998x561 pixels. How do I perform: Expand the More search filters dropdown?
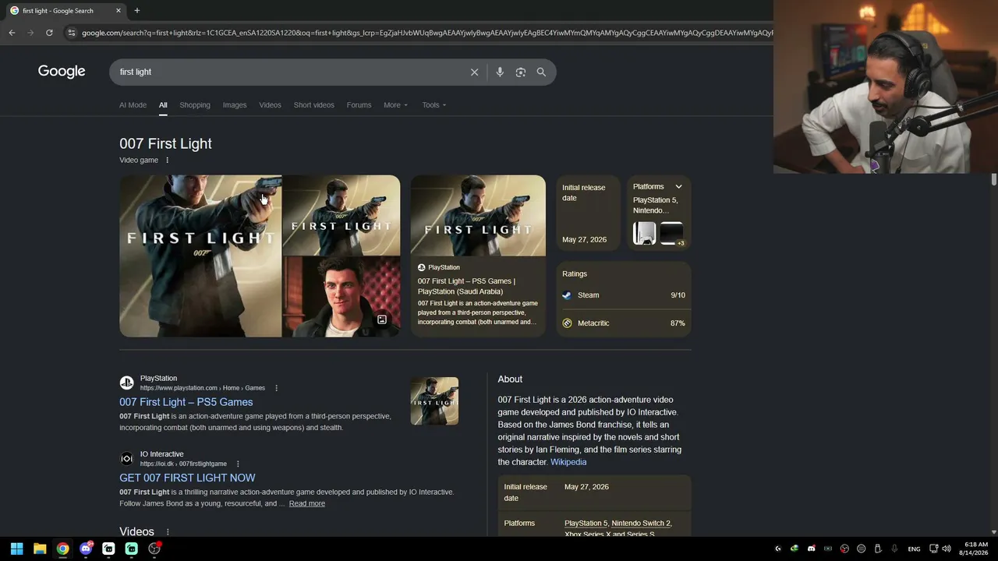pos(395,105)
